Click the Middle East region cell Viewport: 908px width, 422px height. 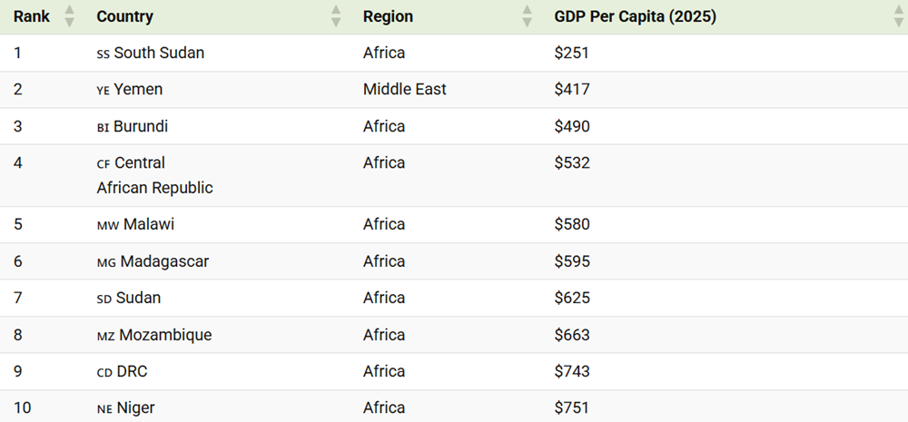[404, 89]
